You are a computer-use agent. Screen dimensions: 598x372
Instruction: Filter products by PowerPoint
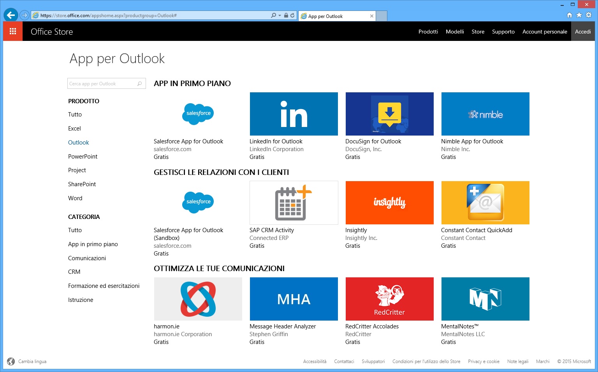tap(83, 157)
